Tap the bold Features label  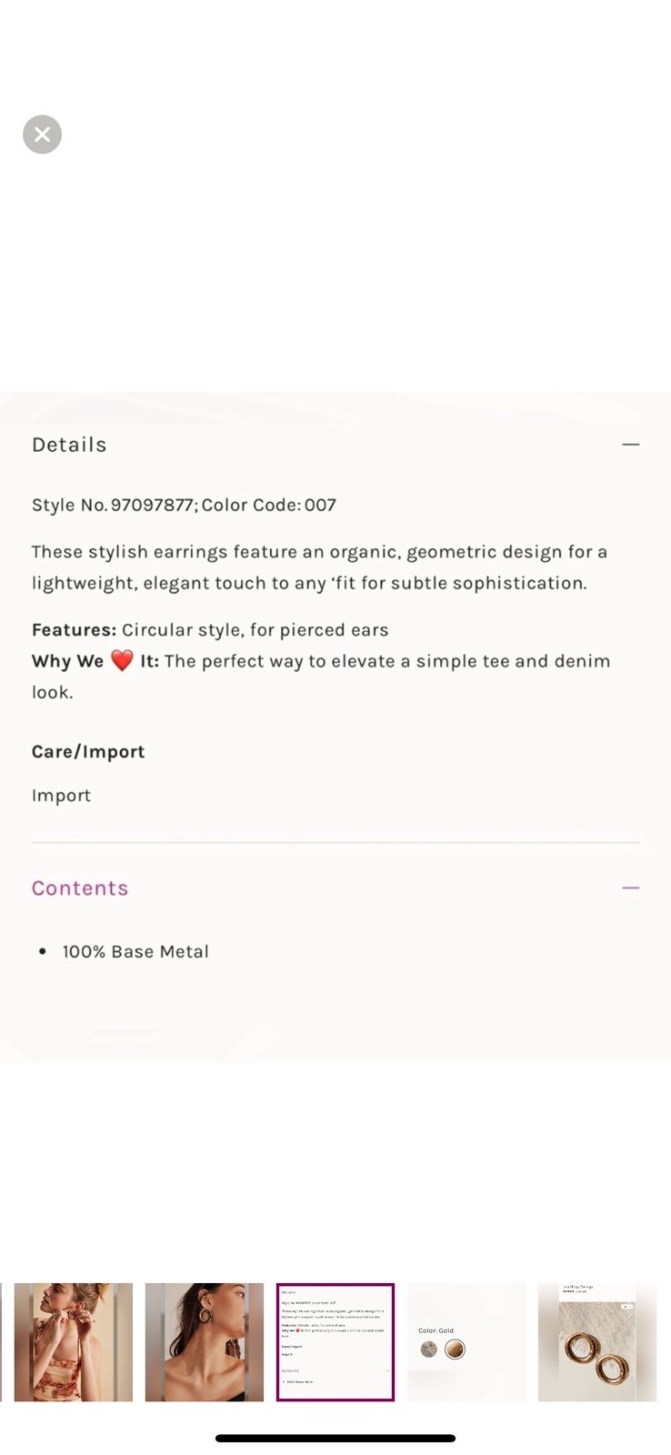point(74,630)
